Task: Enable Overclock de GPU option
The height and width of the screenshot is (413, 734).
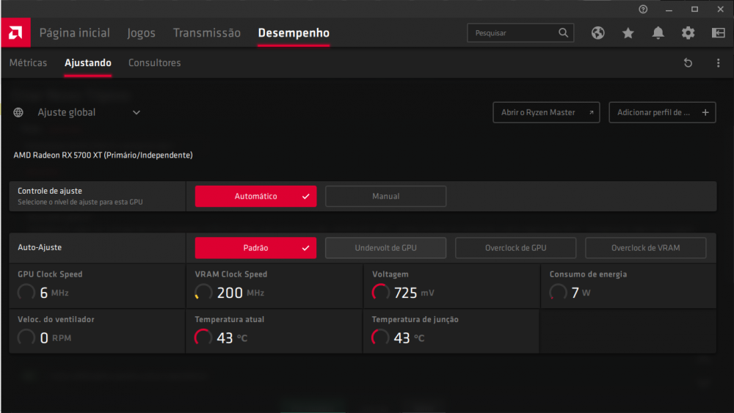Action: [x=515, y=248]
